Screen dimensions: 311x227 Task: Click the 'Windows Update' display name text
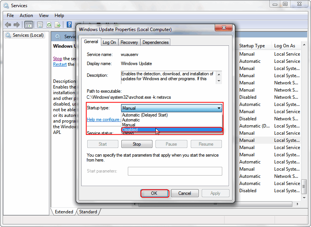[136, 64]
